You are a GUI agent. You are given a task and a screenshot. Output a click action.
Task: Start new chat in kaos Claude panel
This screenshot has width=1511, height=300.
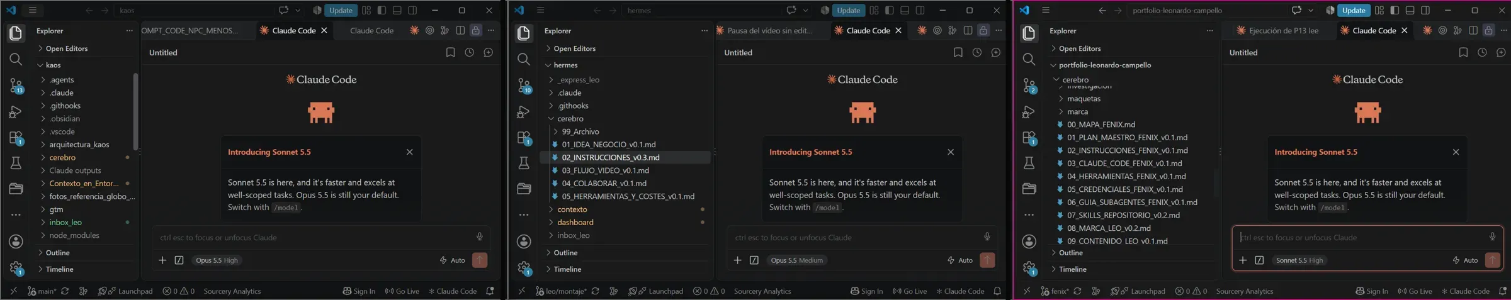488,53
